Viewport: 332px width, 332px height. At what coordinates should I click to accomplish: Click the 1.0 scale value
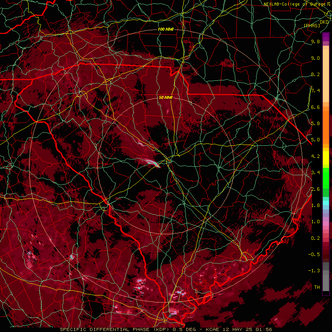coord(315,222)
